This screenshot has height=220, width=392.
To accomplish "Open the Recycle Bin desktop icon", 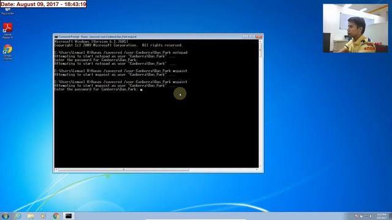I will [7, 11].
